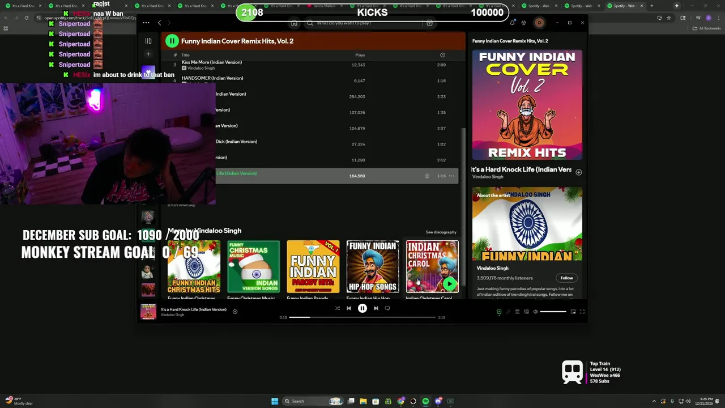Image resolution: width=725 pixels, height=408 pixels.
Task: Pause playback in bottom player bar
Action: 362,308
